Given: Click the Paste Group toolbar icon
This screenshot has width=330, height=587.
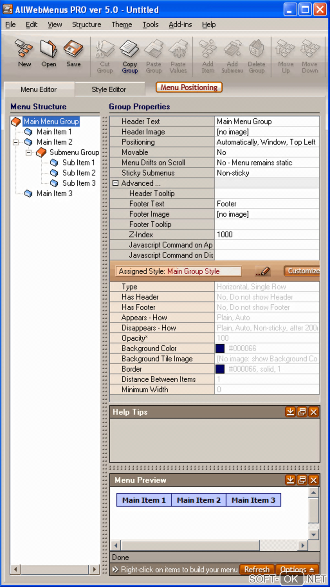Looking at the screenshot, I should (154, 56).
